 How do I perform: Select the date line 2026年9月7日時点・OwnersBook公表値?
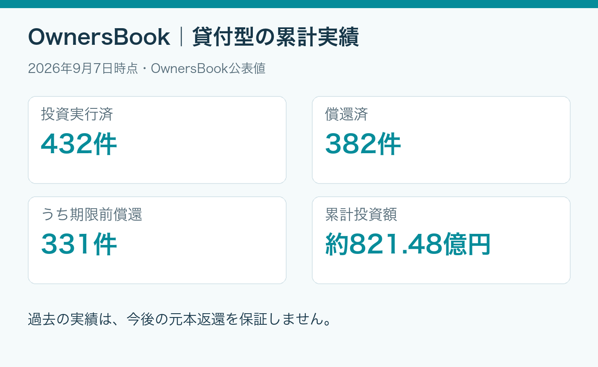pyautogui.click(x=147, y=68)
